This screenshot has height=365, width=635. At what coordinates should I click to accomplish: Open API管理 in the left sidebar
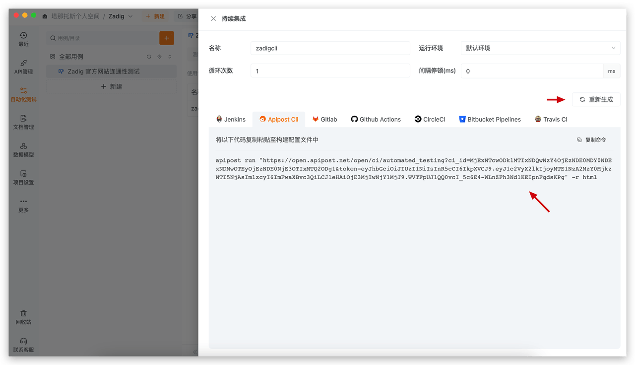[23, 67]
